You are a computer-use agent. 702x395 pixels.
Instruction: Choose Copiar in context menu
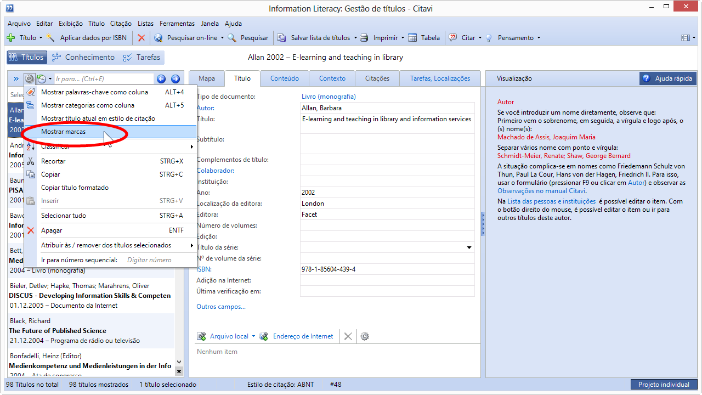[110, 174]
